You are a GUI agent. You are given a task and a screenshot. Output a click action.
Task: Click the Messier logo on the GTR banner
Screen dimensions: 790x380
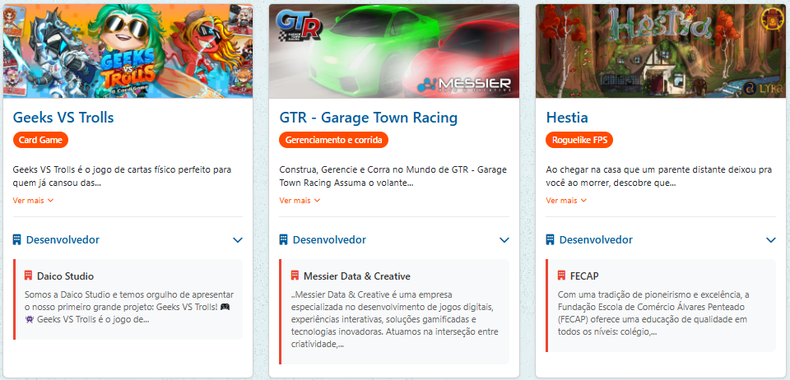(464, 84)
